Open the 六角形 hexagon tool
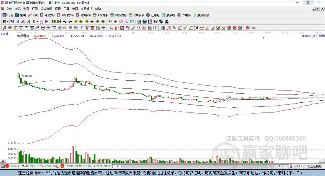 point(184,15)
